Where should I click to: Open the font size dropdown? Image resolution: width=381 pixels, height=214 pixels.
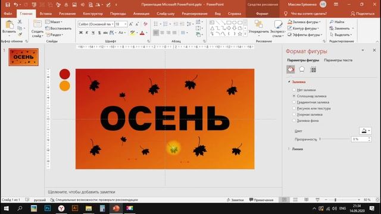tap(126, 24)
